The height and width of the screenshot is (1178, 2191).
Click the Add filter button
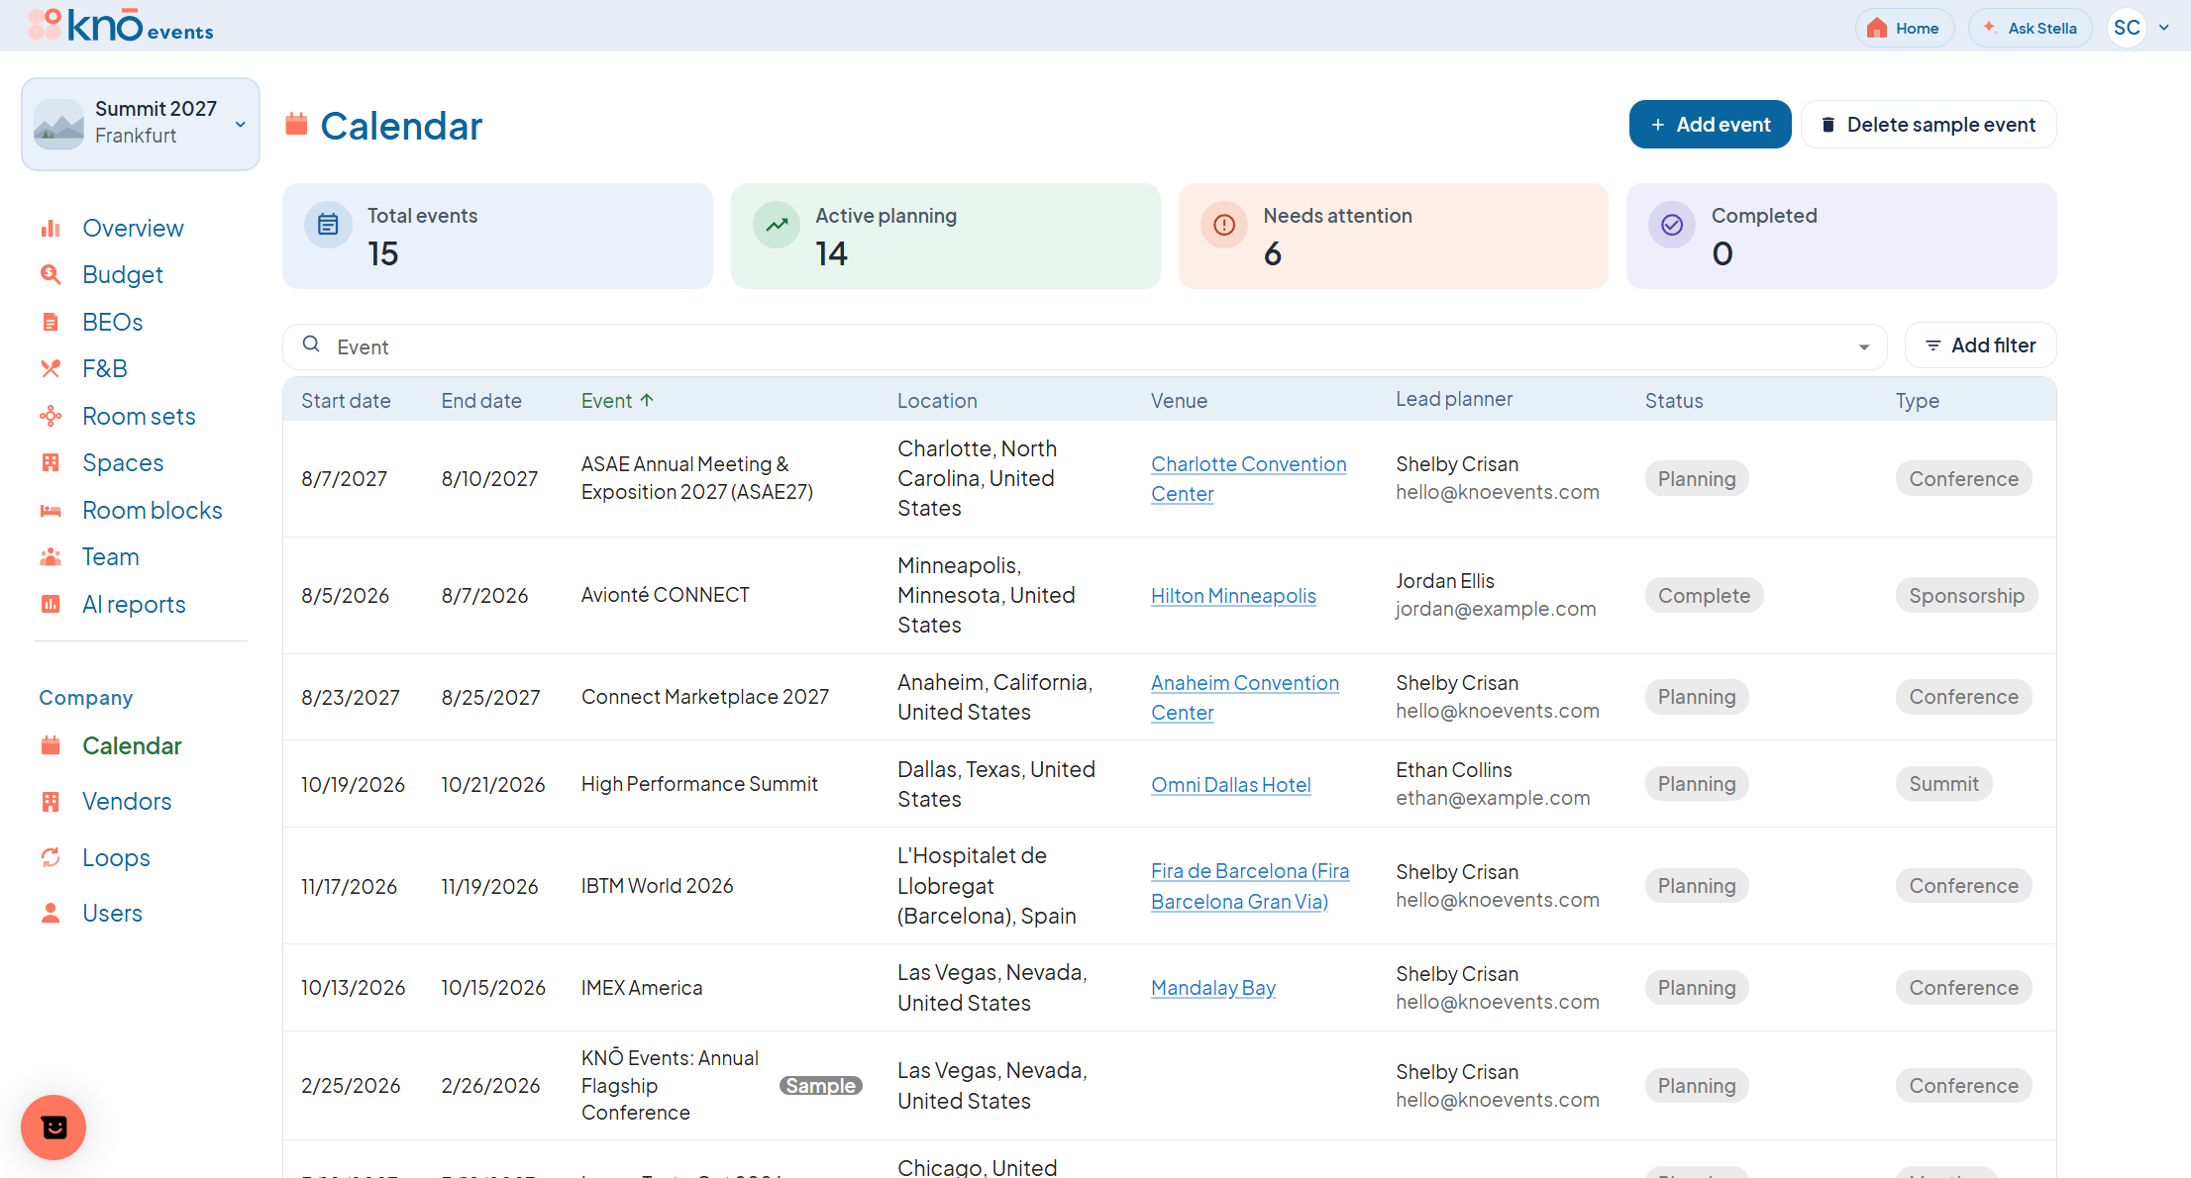tap(1980, 345)
